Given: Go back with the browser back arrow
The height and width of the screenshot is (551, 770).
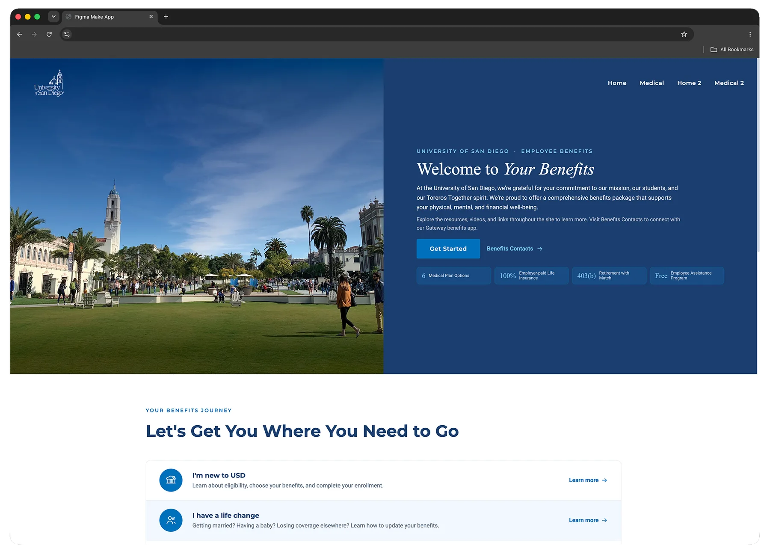Looking at the screenshot, I should [x=20, y=34].
